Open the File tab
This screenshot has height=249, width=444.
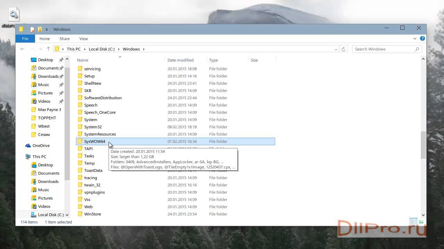click(x=25, y=39)
